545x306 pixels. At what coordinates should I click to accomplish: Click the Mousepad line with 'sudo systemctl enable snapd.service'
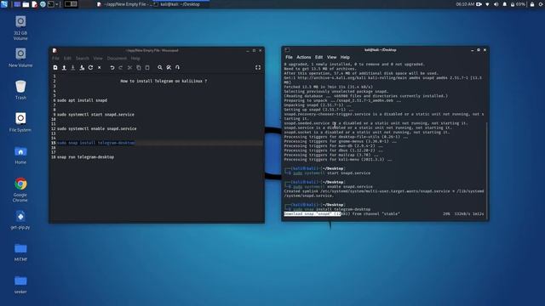click(x=96, y=128)
